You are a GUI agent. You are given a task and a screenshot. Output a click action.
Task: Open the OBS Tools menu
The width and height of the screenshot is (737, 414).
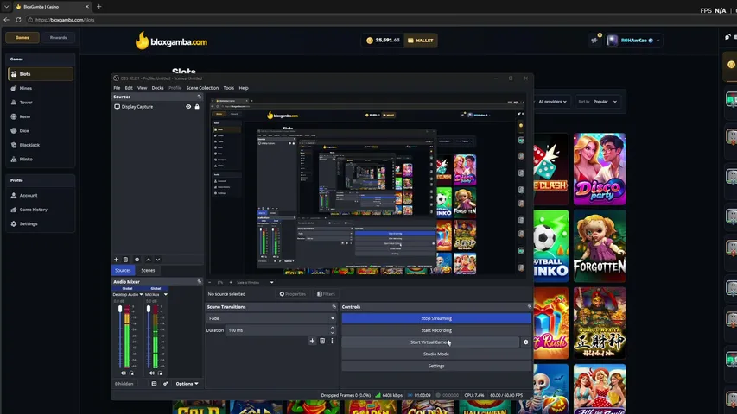pyautogui.click(x=228, y=88)
